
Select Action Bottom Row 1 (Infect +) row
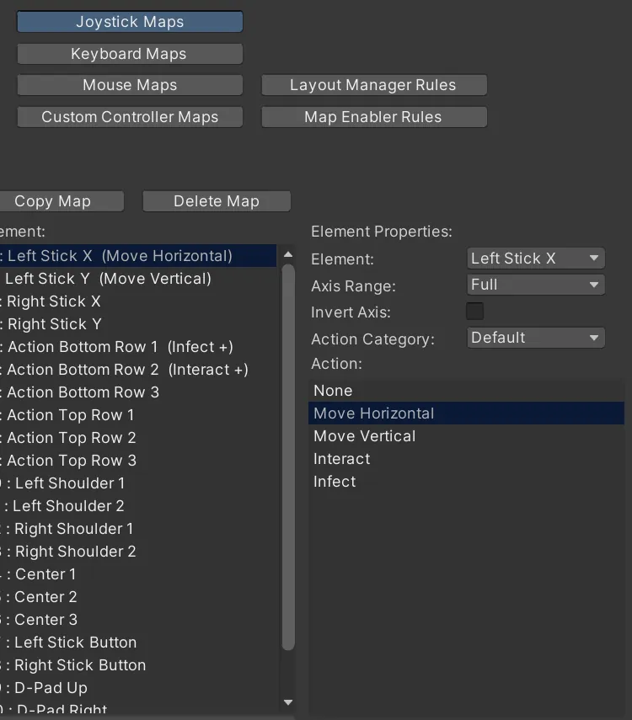click(138, 347)
